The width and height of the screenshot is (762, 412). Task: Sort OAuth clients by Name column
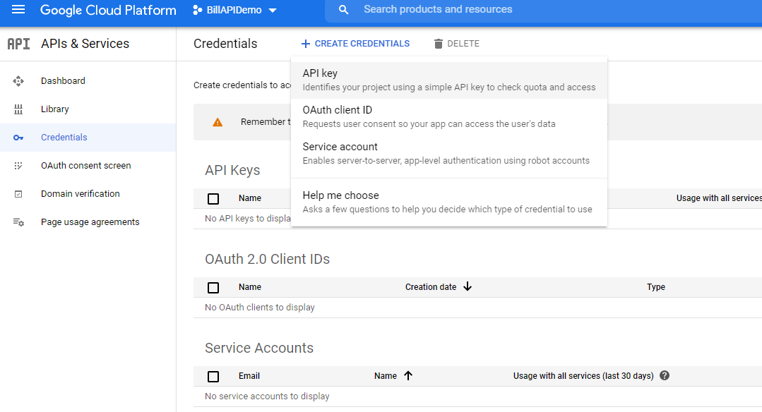[x=250, y=287]
